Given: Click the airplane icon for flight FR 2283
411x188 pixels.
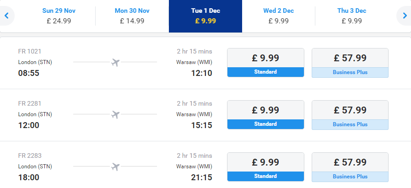Looking at the screenshot, I should [115, 167].
